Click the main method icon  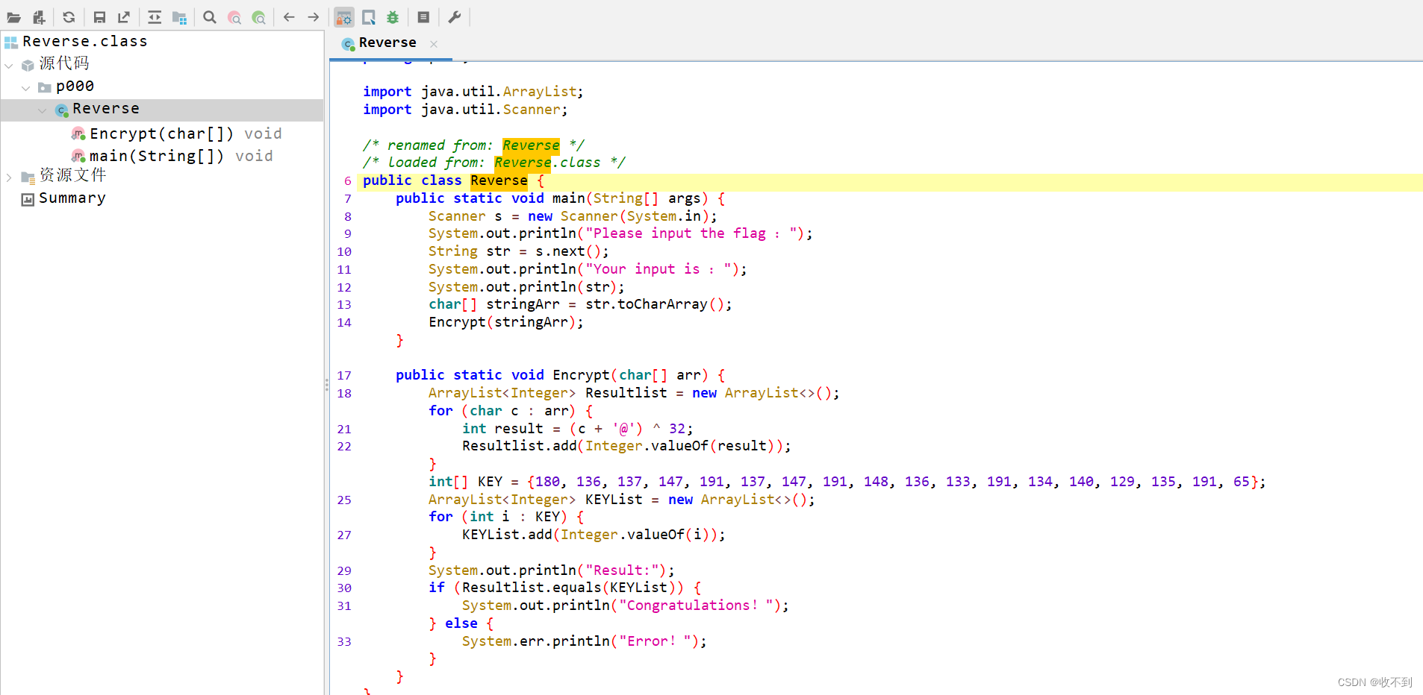coord(78,156)
